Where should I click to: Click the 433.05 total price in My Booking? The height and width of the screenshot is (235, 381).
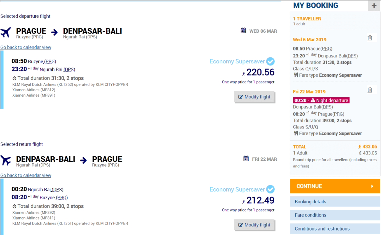tap(368, 147)
